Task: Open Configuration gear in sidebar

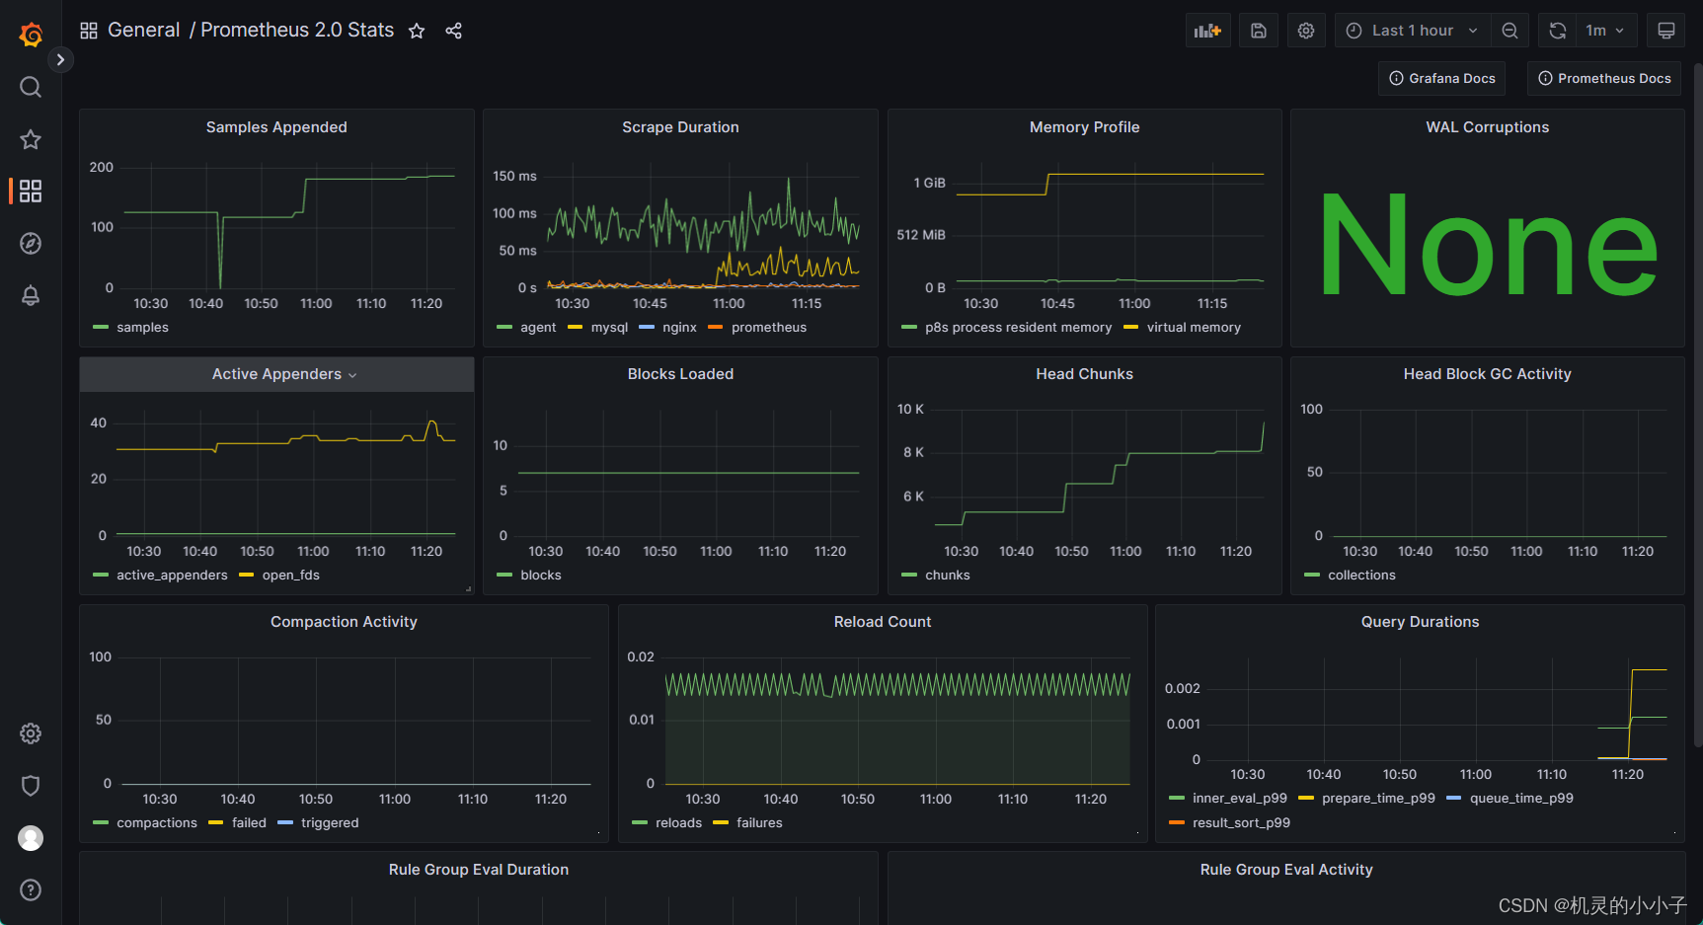Action: pos(31,733)
